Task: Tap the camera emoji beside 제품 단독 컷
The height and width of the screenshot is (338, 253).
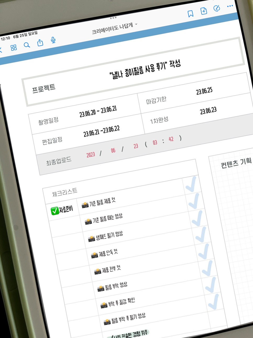Action: tap(95, 255)
